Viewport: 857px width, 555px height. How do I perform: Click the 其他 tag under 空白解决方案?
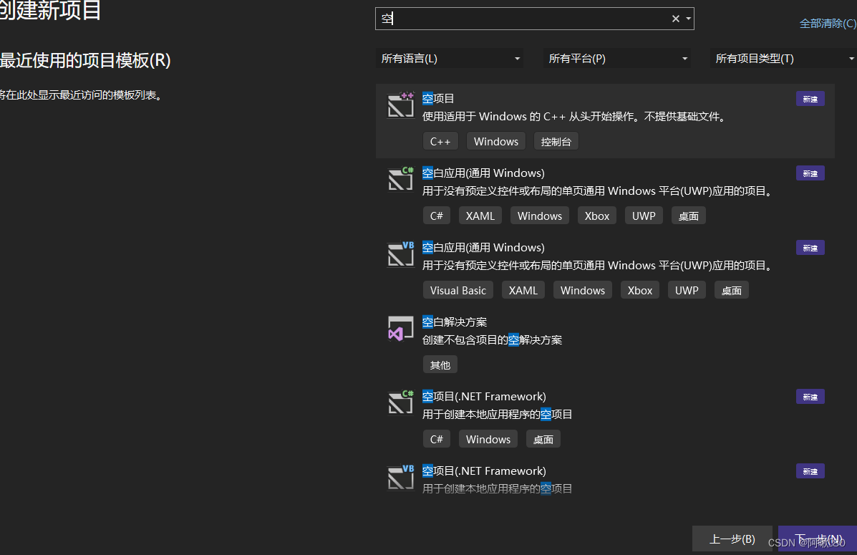[x=440, y=365]
